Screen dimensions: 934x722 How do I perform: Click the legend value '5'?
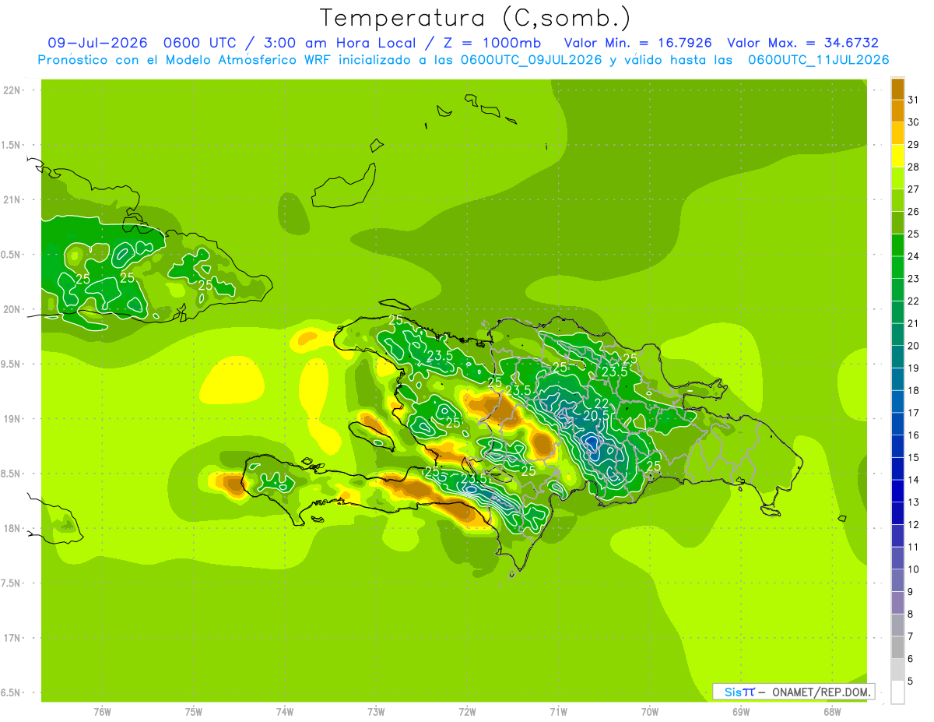point(911,681)
